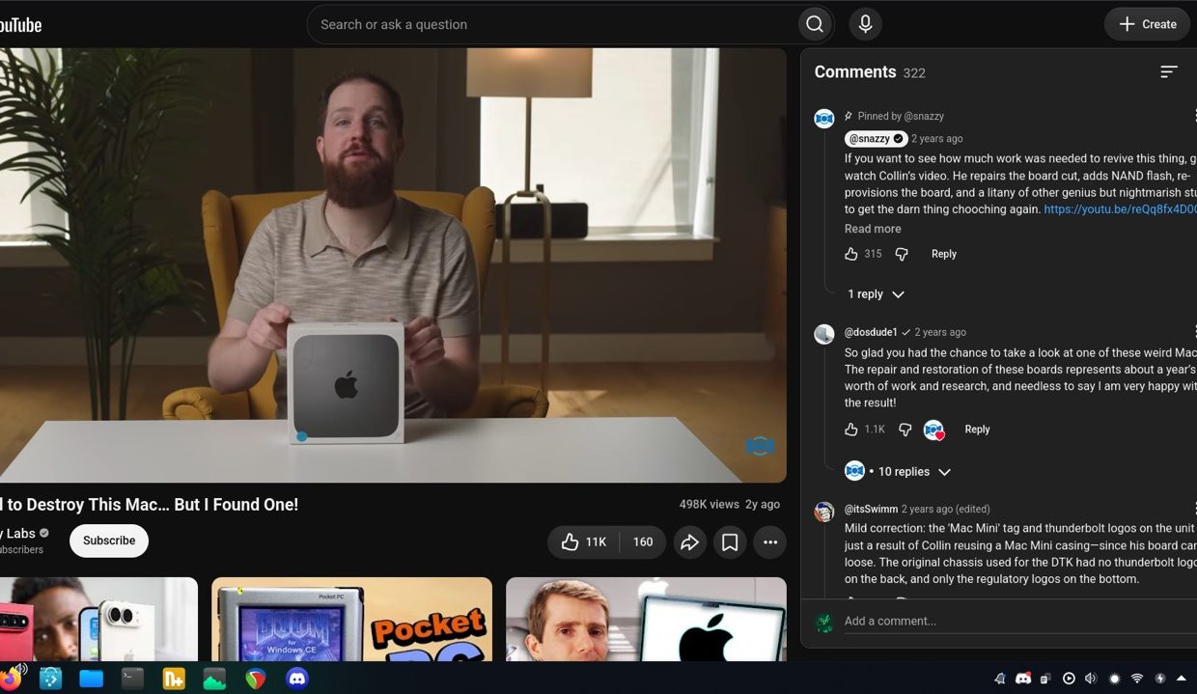This screenshot has height=694, width=1197.
Task: Open the multicolor shield taskbar app
Action: (256, 679)
